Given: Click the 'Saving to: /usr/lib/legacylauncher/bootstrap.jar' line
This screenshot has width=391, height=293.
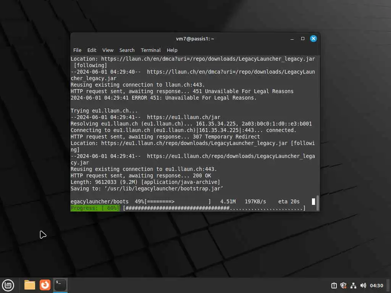Looking at the screenshot, I should click(147, 188).
